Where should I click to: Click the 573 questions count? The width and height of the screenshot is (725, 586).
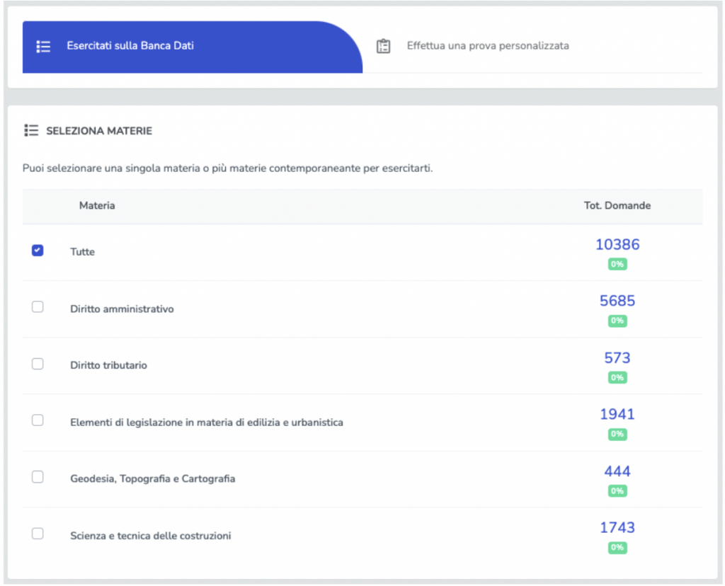coord(617,358)
